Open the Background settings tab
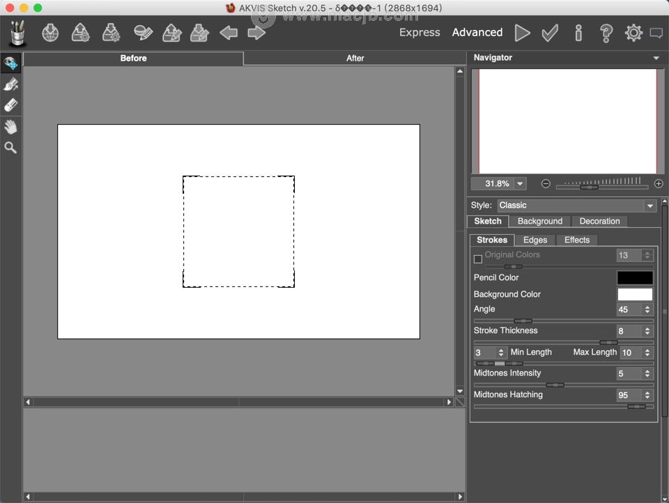Screen dimensions: 669x503 tap(539, 221)
